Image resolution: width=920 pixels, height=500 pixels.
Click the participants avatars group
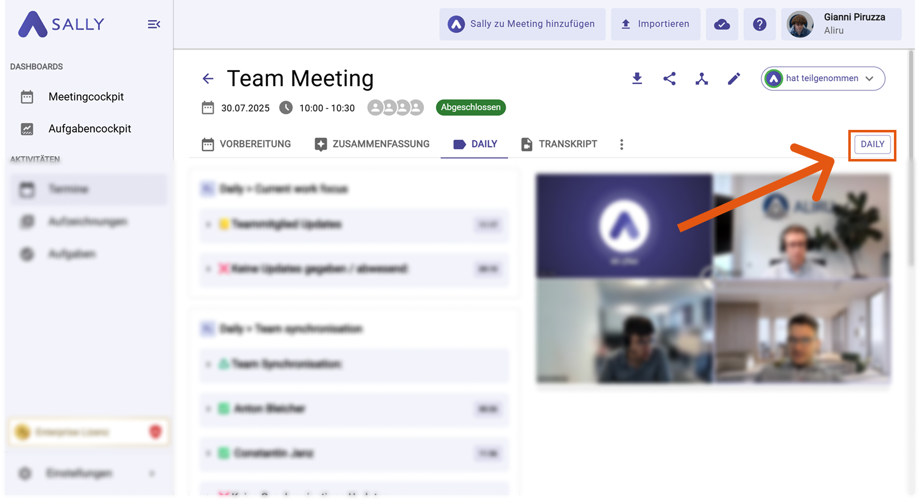click(x=395, y=108)
